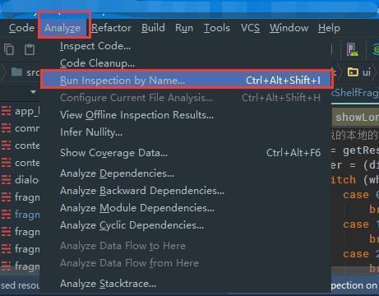
Task: Choose Analyze Module Dependencies...
Action: 186,208
